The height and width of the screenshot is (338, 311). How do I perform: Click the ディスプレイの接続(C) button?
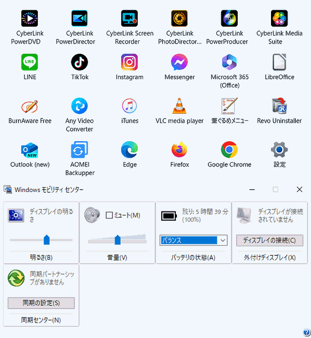click(x=270, y=240)
